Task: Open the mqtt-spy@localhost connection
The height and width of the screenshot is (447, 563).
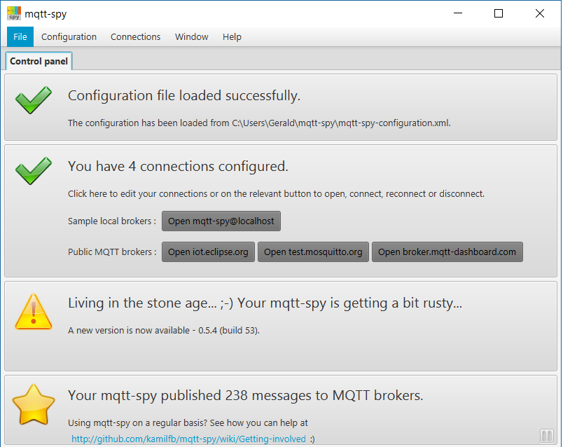Action: pos(221,221)
